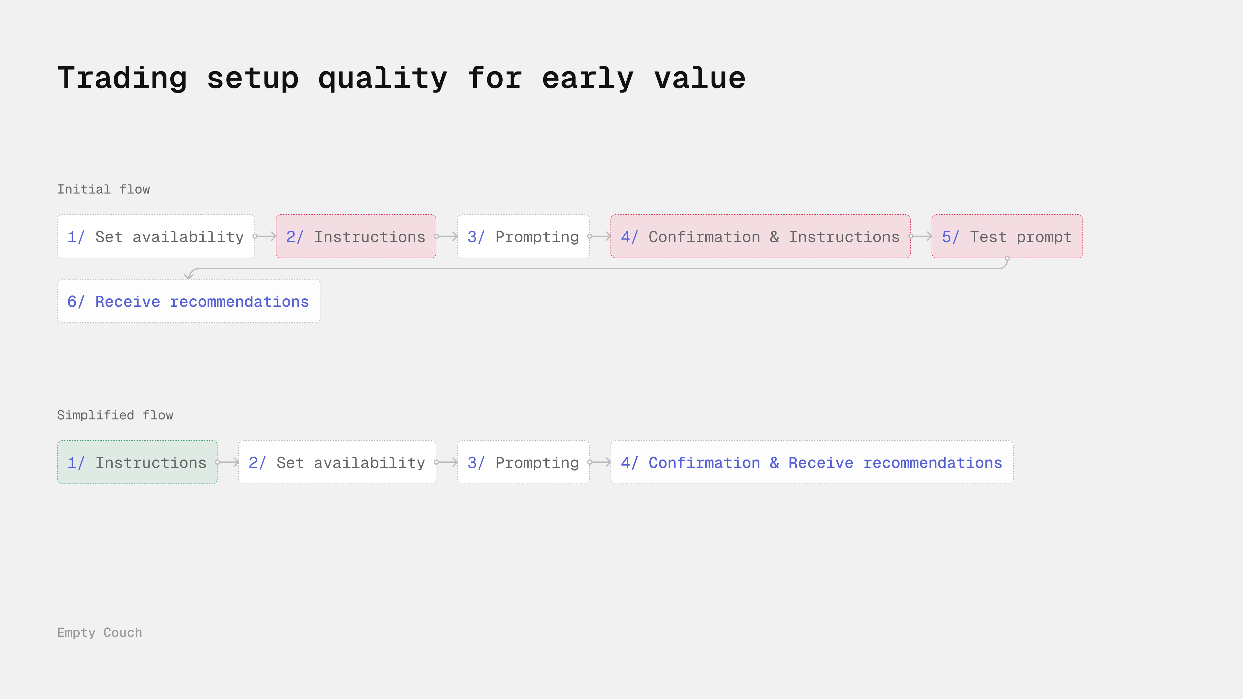Image resolution: width=1243 pixels, height=699 pixels.
Task: Click arrow between "2/ Instructions" and Initial flow Prompting
Action: point(447,236)
